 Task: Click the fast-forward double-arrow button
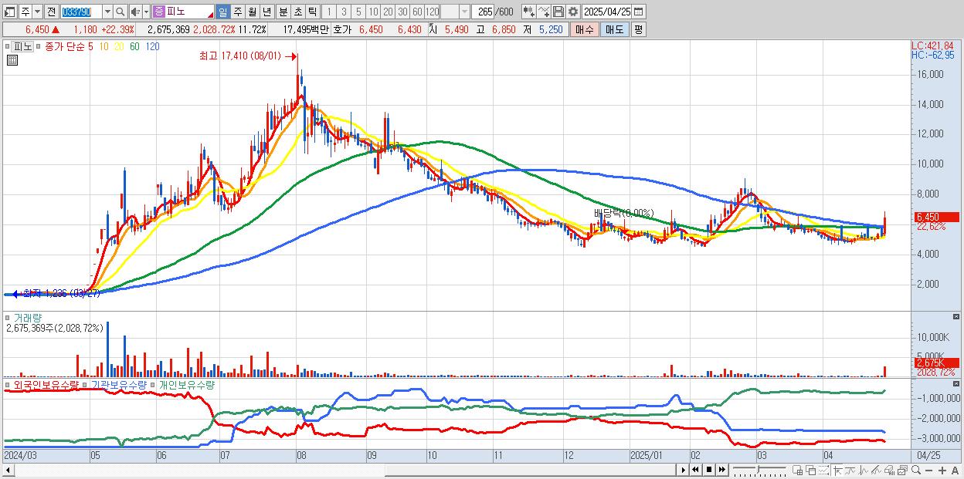click(x=722, y=470)
